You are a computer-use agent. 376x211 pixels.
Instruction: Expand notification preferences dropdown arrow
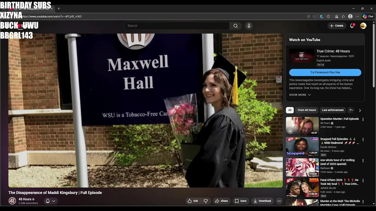(x=54, y=201)
